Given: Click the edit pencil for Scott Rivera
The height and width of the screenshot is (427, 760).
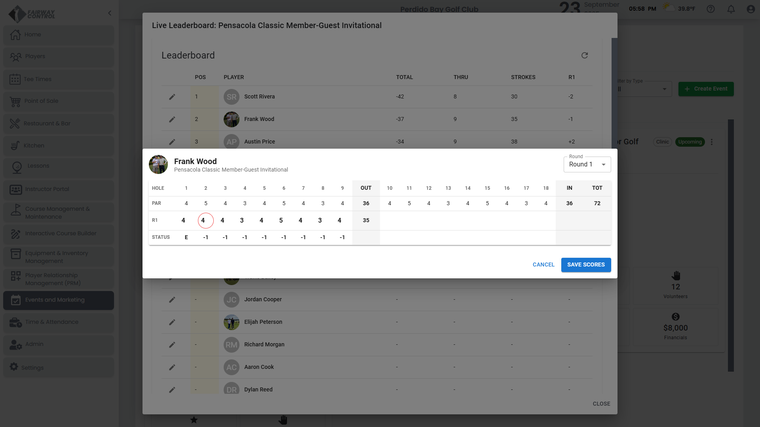Looking at the screenshot, I should point(172,97).
